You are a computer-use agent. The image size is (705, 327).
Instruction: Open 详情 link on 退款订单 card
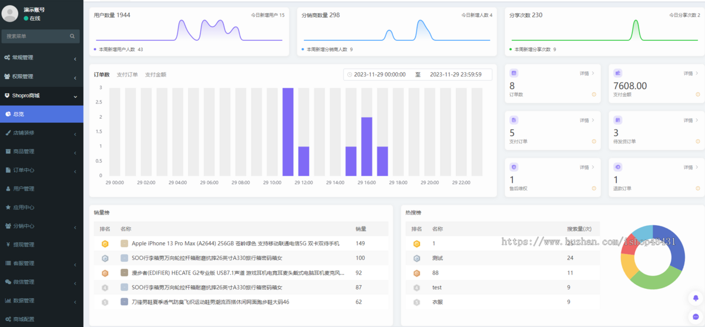pos(690,167)
